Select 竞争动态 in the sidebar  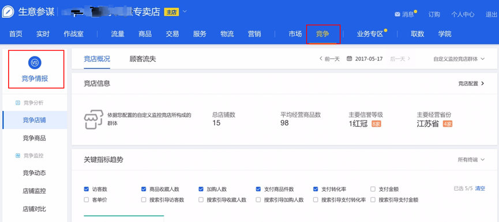[x=34, y=173]
